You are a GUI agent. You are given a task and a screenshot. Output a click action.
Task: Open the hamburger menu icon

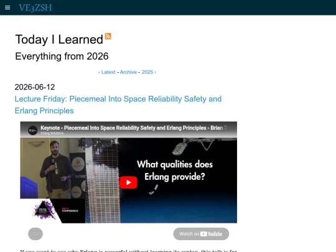[x=7, y=7]
